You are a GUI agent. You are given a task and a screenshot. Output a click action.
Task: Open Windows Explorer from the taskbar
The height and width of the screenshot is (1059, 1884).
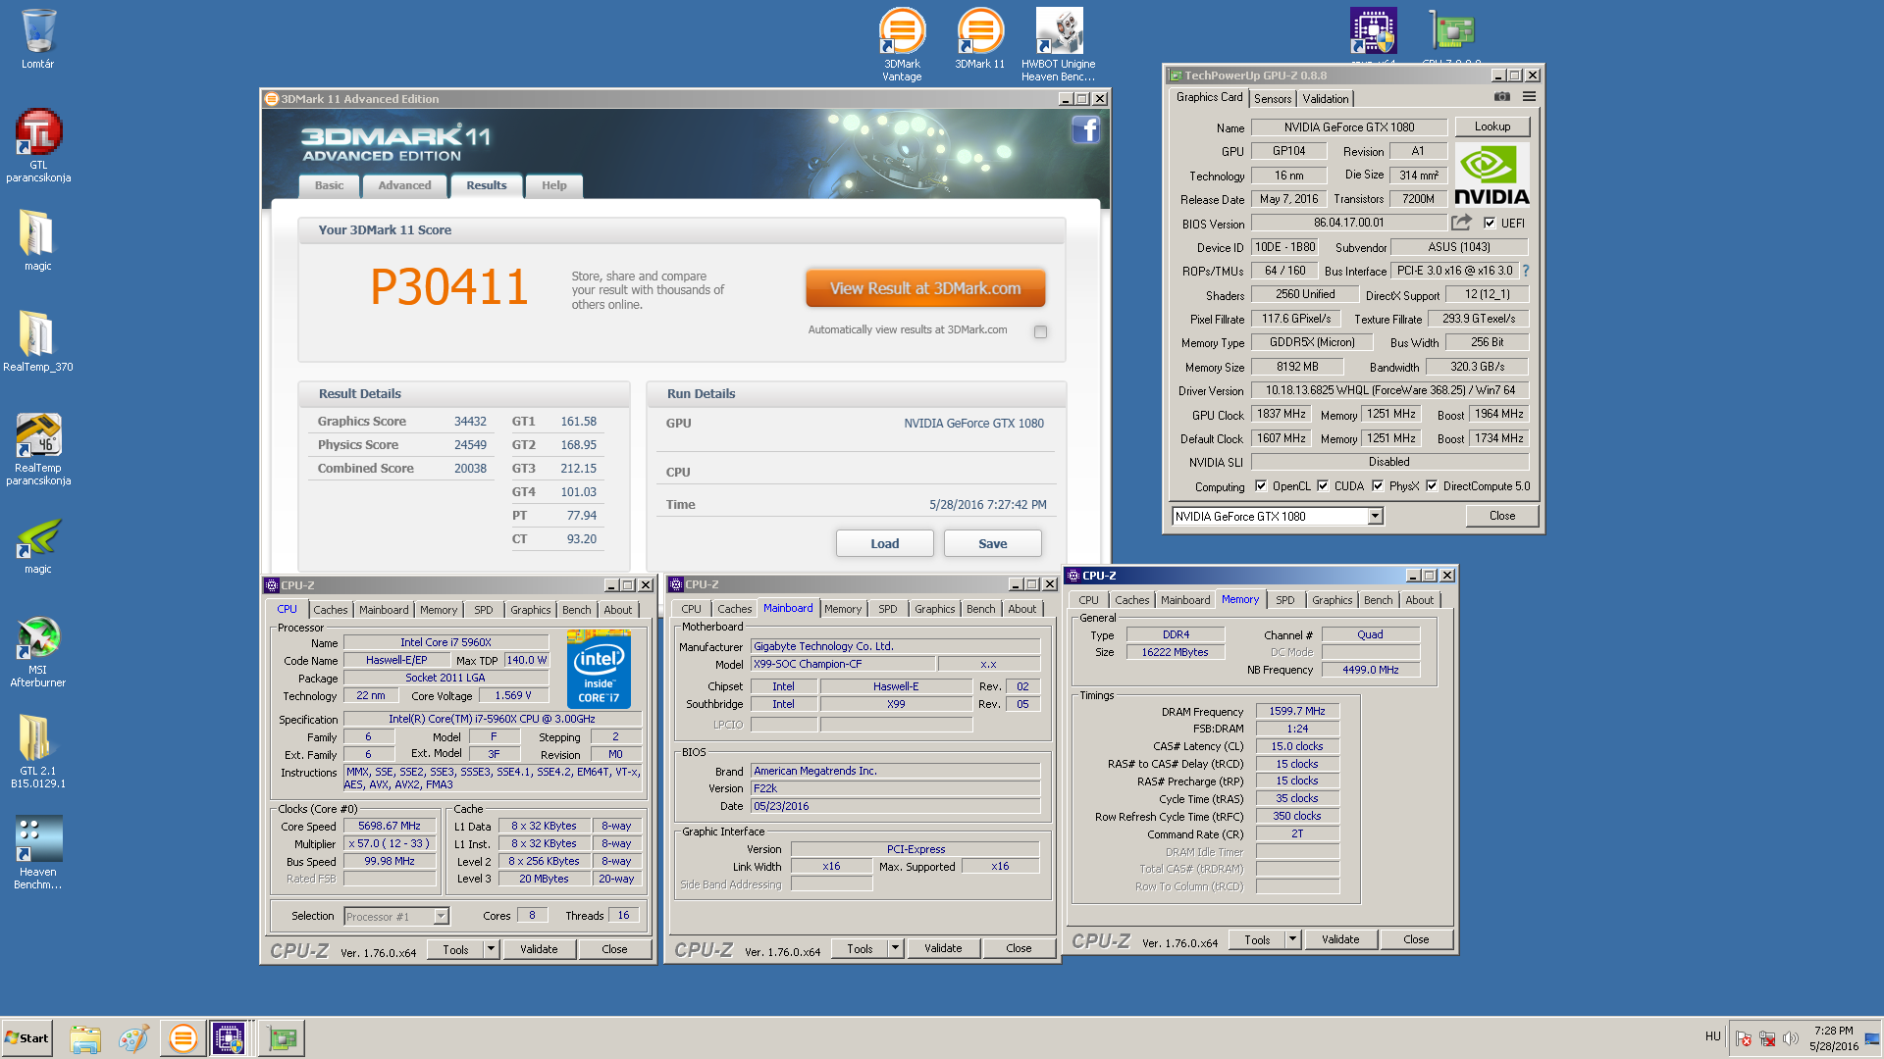point(85,1038)
